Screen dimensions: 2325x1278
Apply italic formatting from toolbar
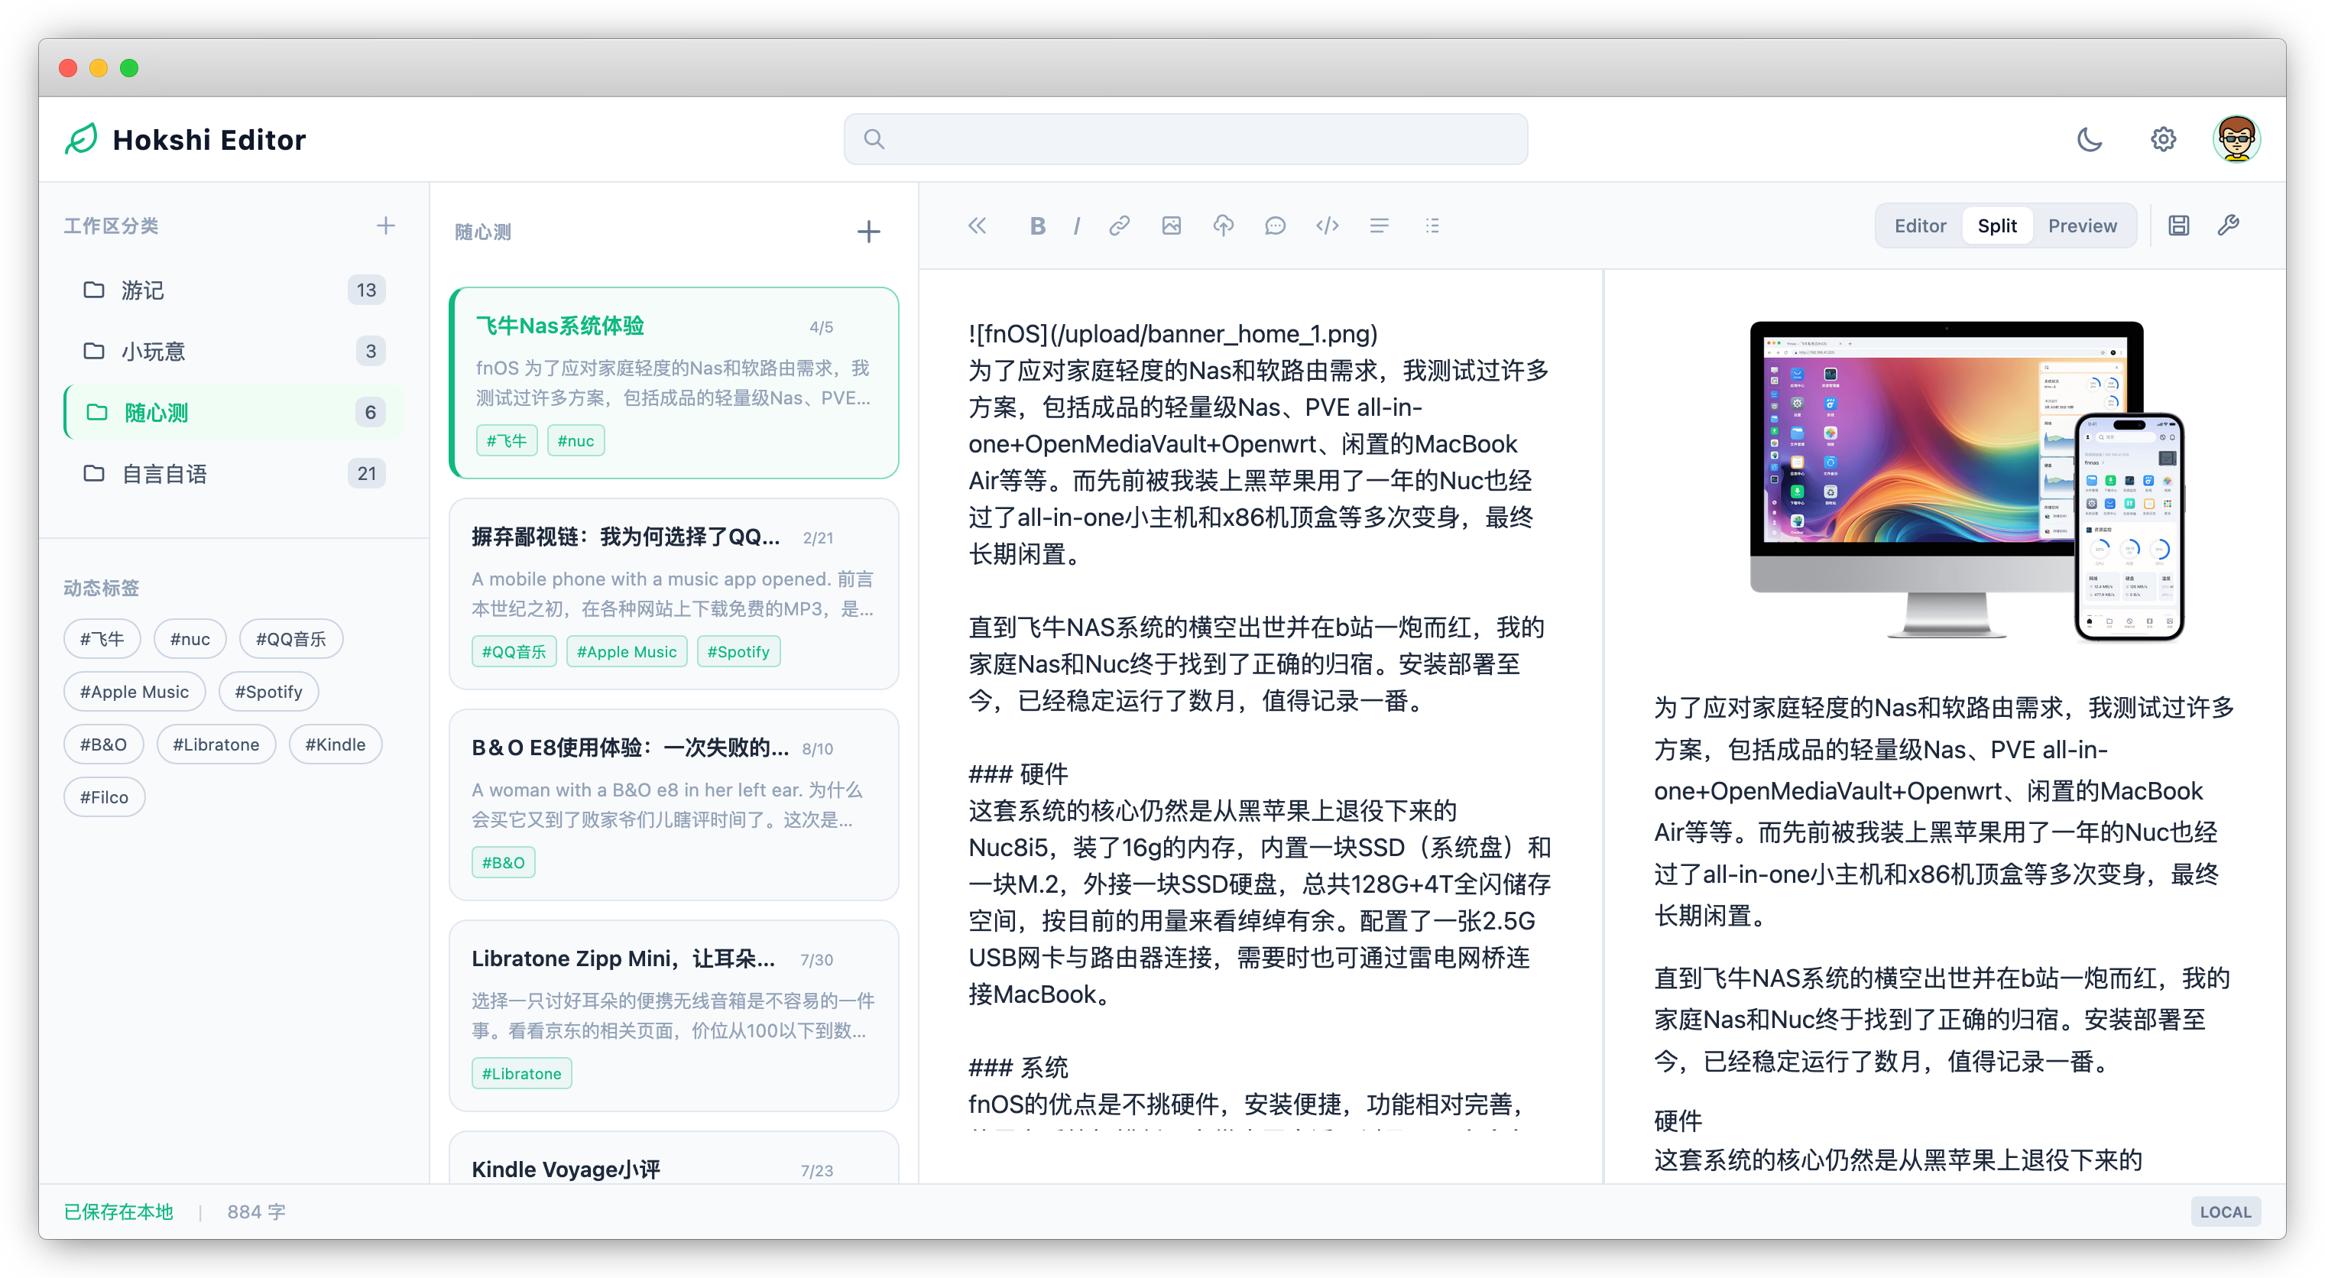click(1077, 225)
